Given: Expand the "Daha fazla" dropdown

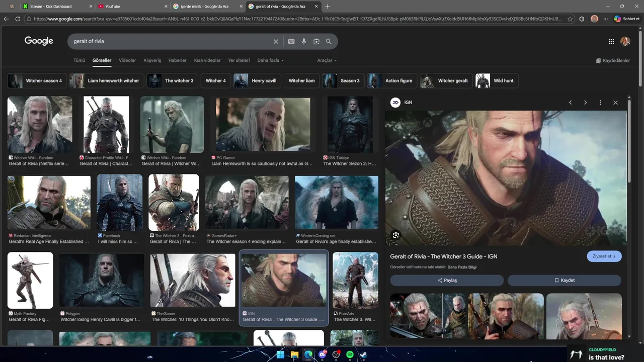Looking at the screenshot, I should (270, 60).
